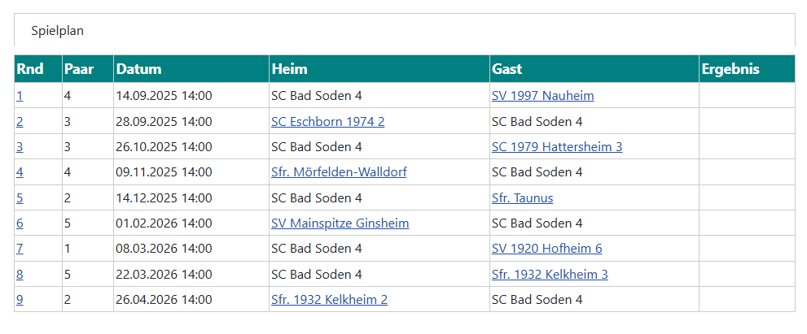The height and width of the screenshot is (334, 807).
Task: Select Sfr. Mörfelden-Walldorf team link
Action: 339,172
